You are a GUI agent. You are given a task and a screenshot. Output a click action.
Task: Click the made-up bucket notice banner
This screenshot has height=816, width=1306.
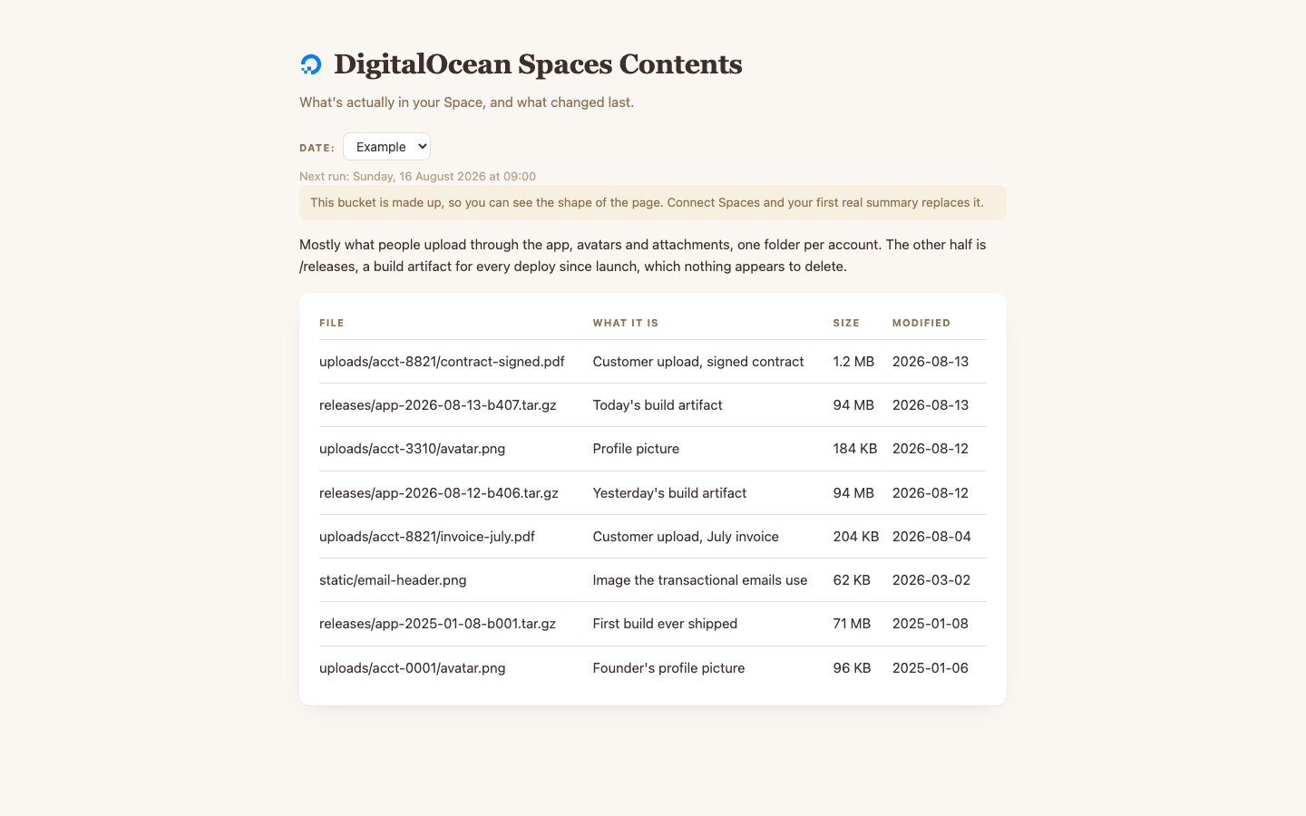tap(653, 202)
